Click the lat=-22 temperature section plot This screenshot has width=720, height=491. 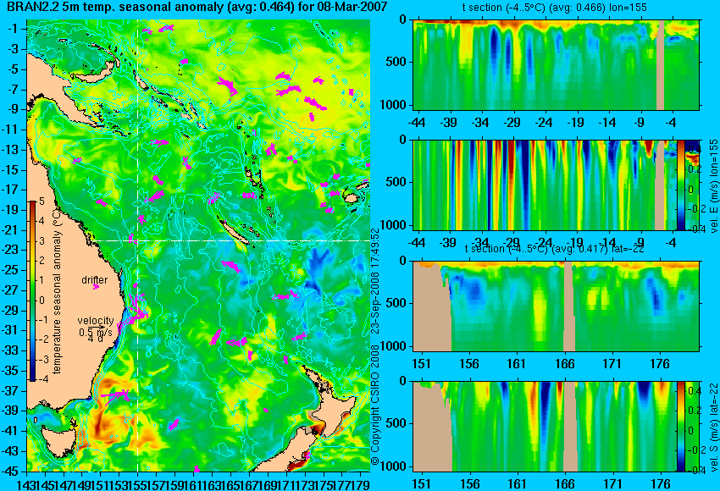coord(556,306)
